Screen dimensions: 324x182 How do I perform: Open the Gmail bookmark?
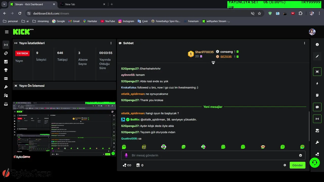(74, 21)
